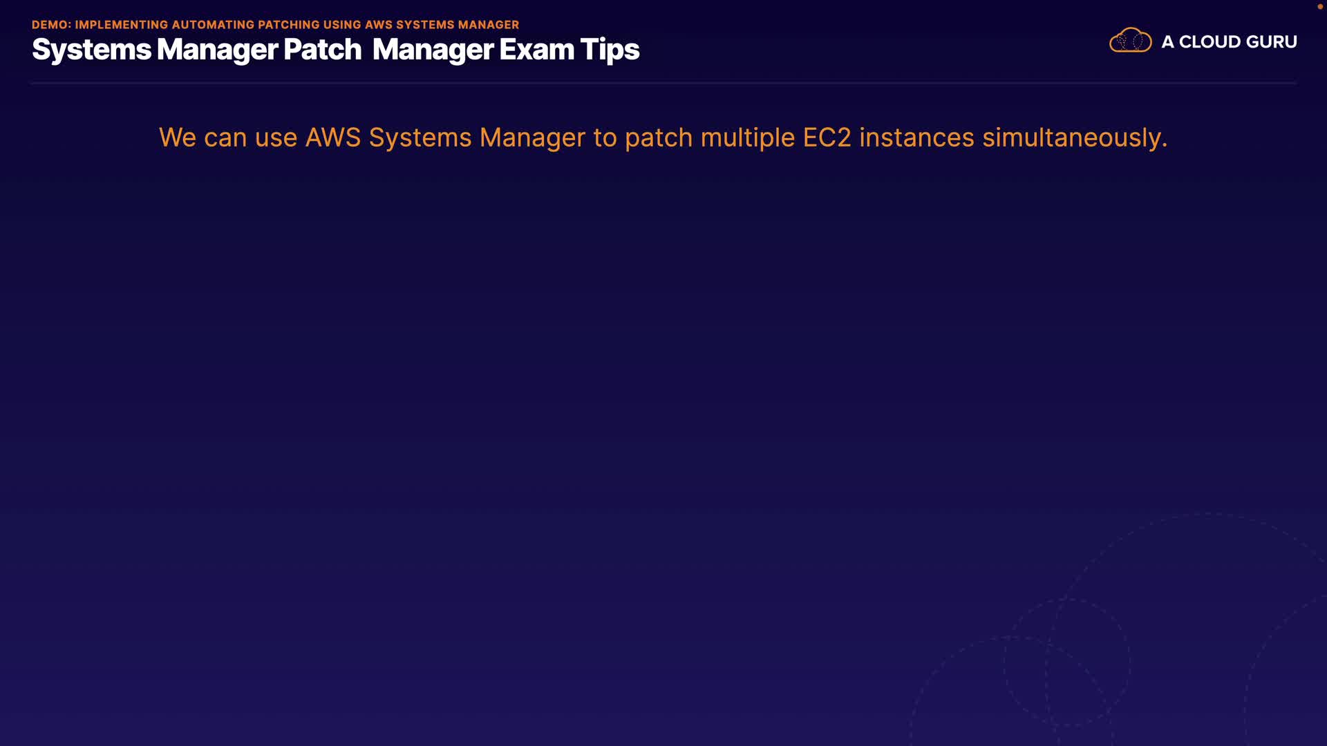This screenshot has width=1327, height=746.
Task: Click the small dashed circle decoration at the bottom
Action: coord(1067,662)
